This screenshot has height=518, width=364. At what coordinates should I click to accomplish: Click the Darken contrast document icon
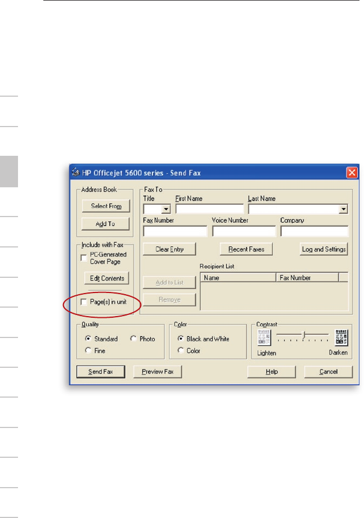click(x=341, y=337)
